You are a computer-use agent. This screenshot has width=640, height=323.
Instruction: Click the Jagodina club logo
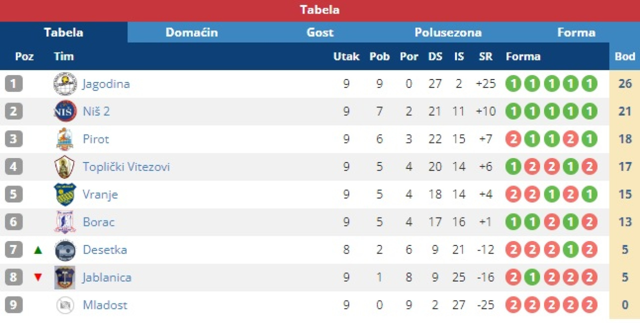(x=65, y=83)
